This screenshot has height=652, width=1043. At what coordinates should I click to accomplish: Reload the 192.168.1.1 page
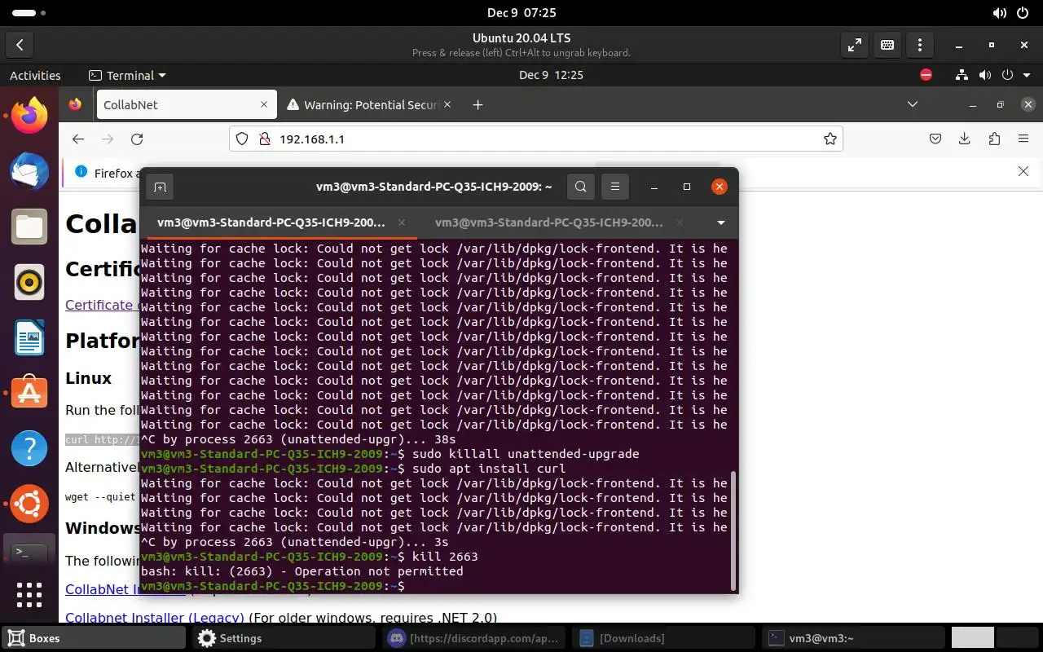pos(137,139)
